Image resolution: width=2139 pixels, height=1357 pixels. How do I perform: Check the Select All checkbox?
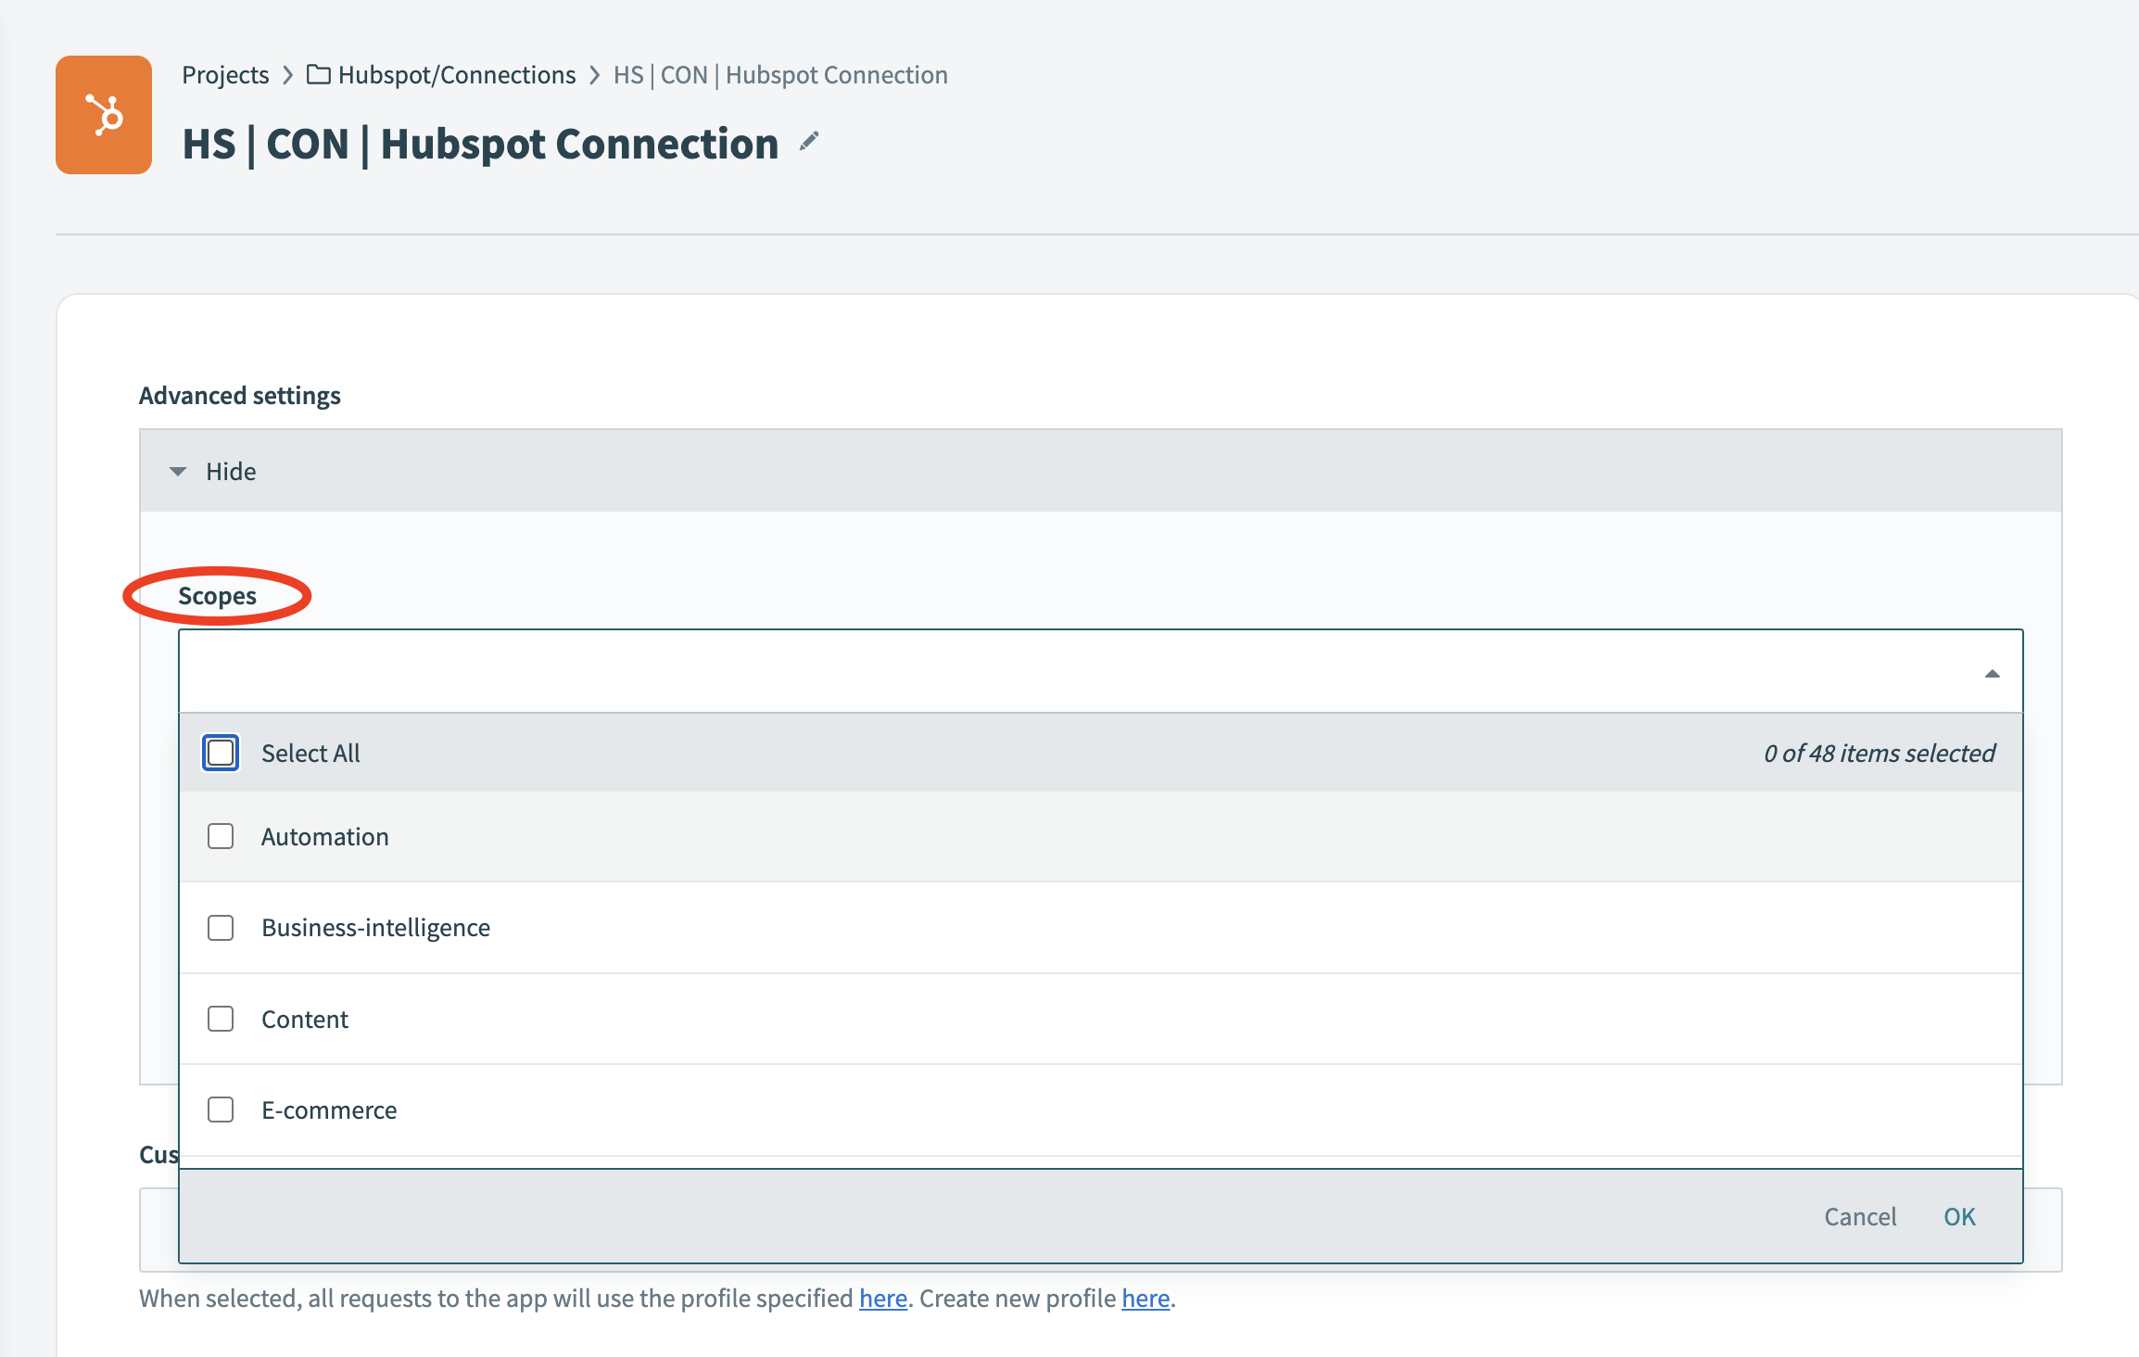(221, 753)
